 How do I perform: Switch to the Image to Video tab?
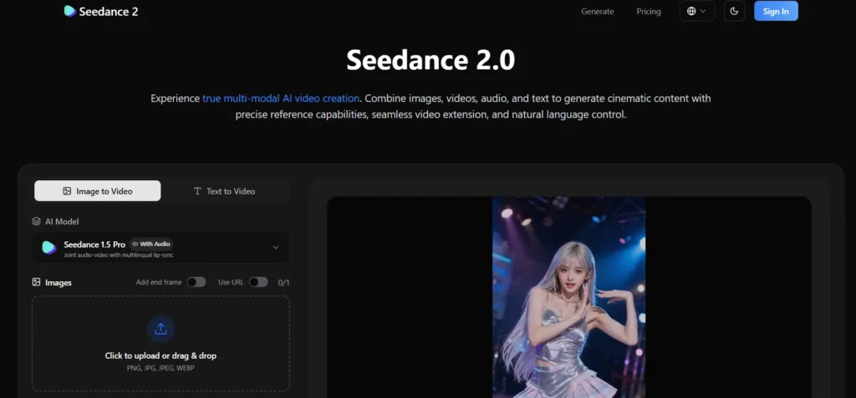98,191
